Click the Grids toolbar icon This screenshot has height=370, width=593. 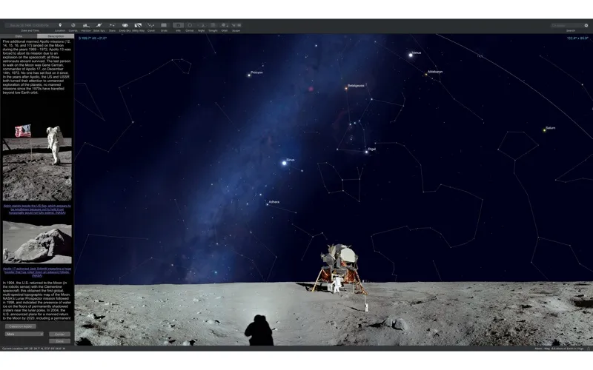[x=164, y=25]
